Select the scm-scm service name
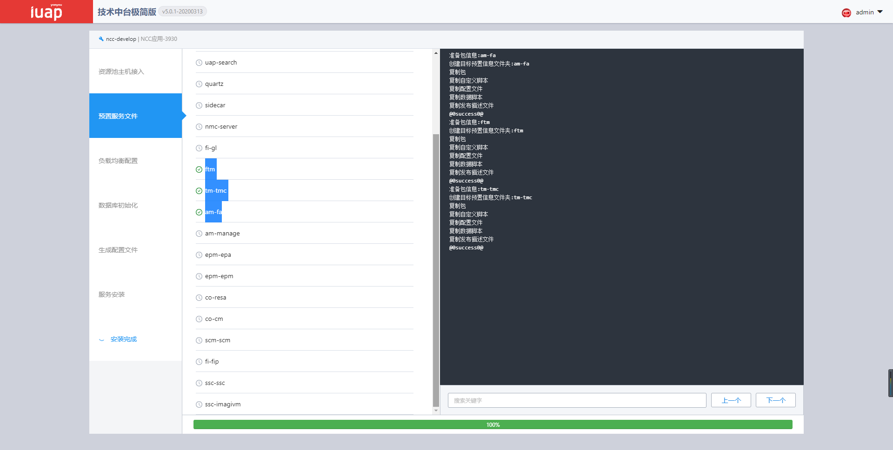This screenshot has height=450, width=893. (218, 340)
